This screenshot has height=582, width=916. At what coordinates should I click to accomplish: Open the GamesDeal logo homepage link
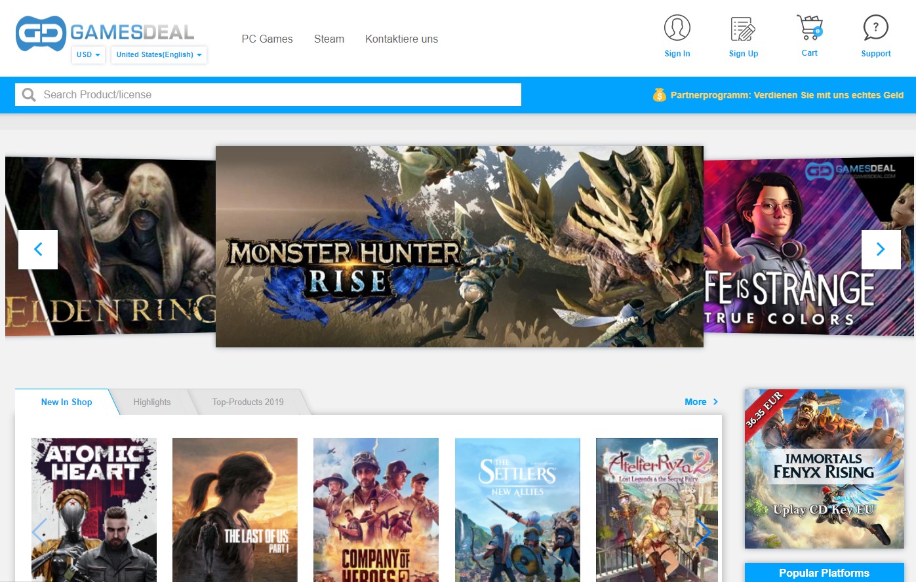105,33
